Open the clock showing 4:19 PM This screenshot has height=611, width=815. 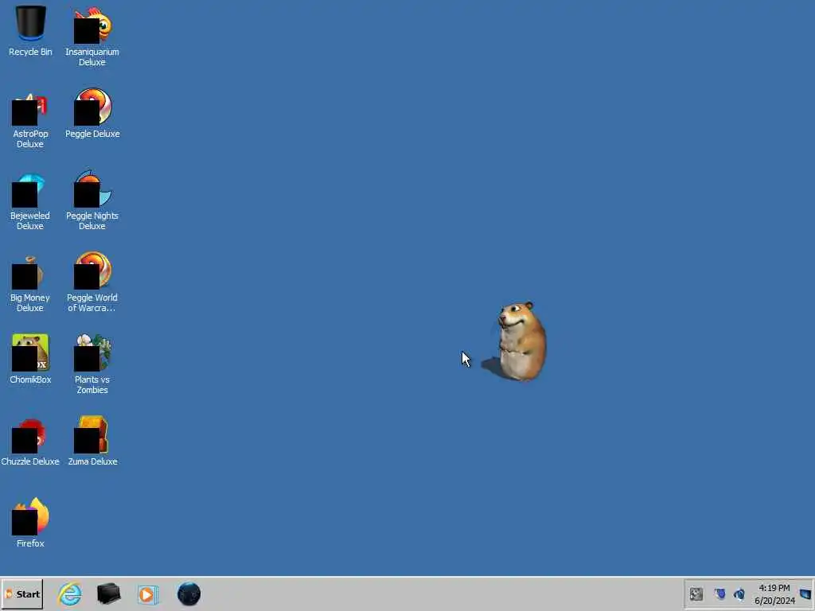tap(774, 594)
